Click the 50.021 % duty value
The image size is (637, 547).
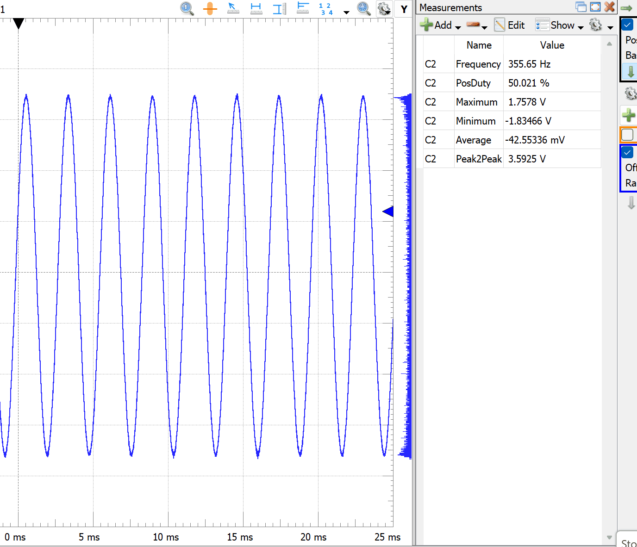(529, 83)
